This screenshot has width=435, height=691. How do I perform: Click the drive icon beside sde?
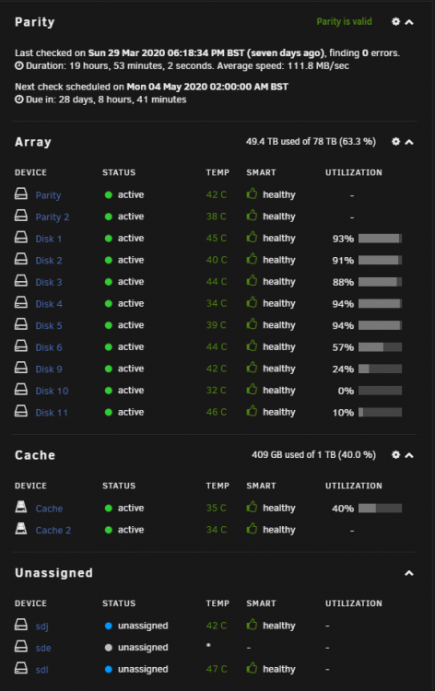coord(20,646)
